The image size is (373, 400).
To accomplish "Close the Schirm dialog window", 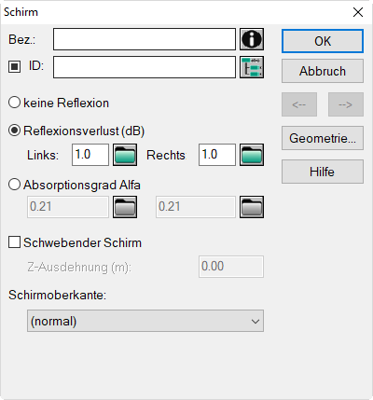I will click(358, 12).
